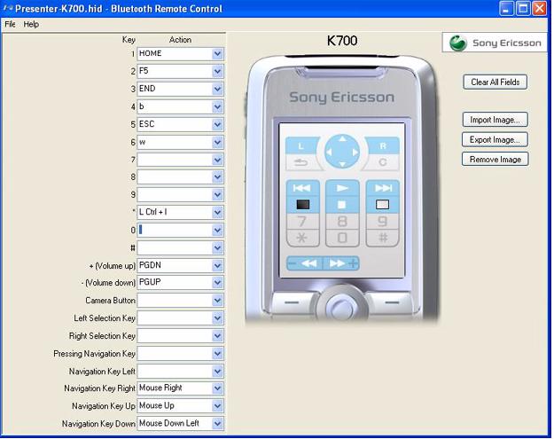
Task: Click the Action column header label
Action: (x=180, y=40)
